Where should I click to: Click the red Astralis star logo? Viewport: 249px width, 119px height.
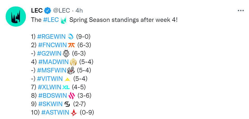(x=74, y=112)
